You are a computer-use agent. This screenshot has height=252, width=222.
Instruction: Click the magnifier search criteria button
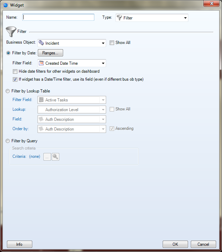coord(55,157)
